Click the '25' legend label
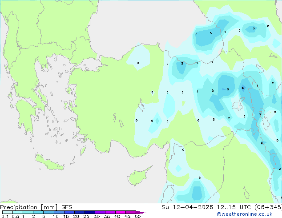 tap(86, 216)
